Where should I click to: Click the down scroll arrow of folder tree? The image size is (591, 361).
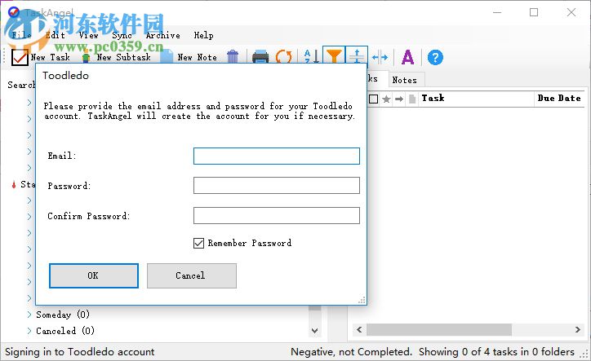pyautogui.click(x=315, y=331)
